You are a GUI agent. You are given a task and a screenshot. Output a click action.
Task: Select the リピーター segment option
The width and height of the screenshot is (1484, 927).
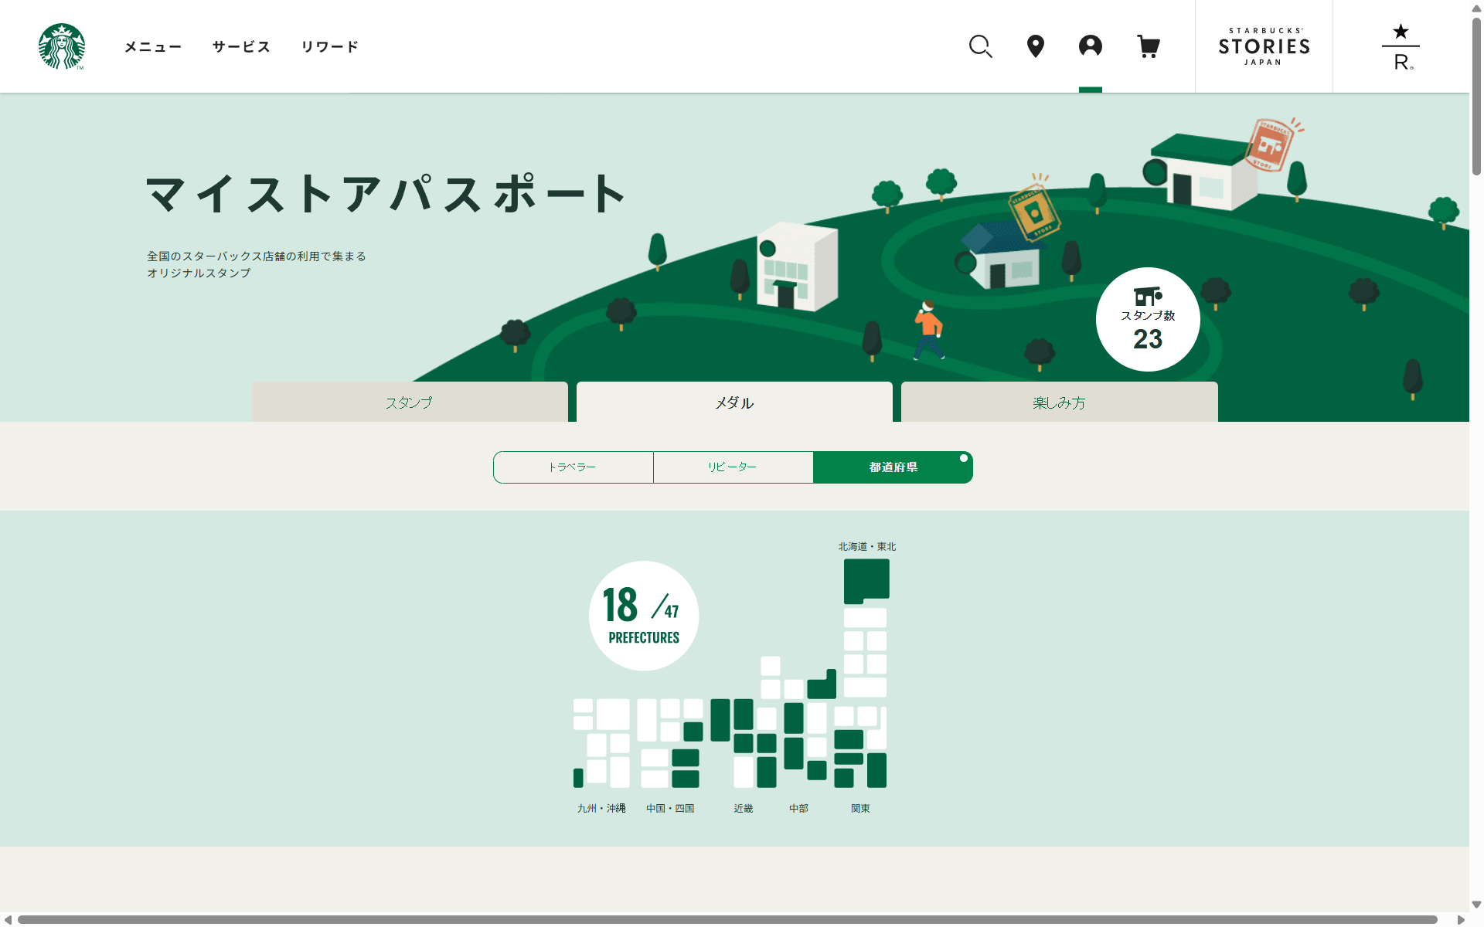tap(733, 467)
